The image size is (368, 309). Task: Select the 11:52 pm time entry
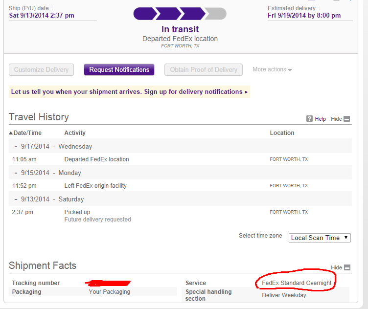pyautogui.click(x=24, y=186)
